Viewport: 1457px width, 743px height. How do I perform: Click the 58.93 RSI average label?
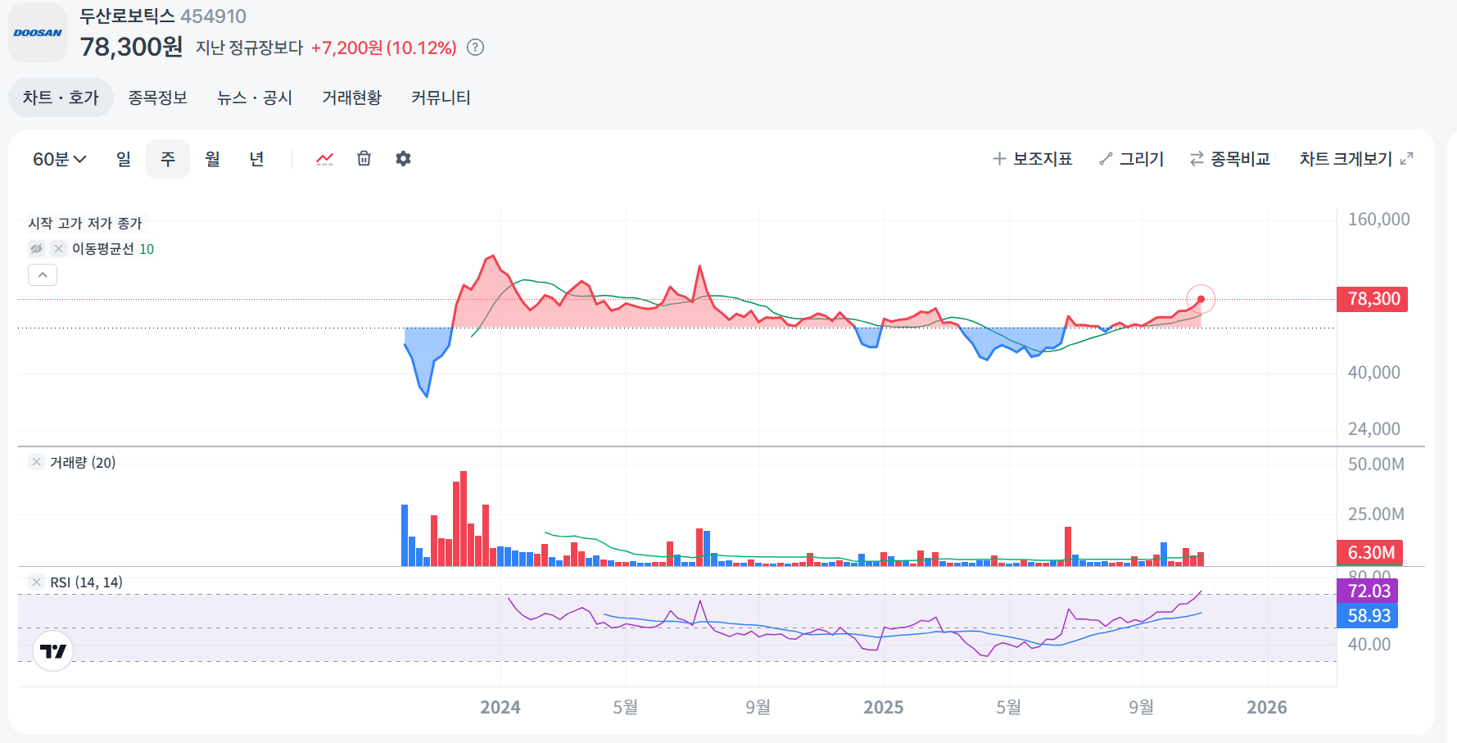tap(1368, 615)
